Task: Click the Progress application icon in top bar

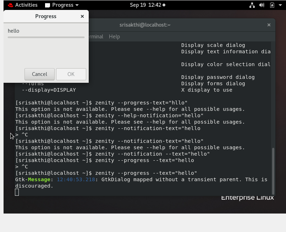Action: pos(48,5)
